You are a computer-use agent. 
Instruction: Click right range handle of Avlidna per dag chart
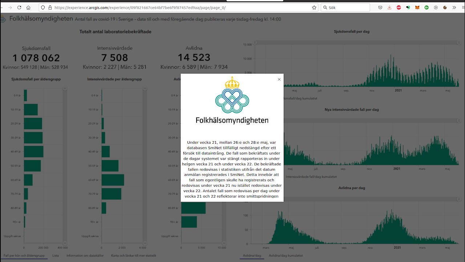[459, 199]
